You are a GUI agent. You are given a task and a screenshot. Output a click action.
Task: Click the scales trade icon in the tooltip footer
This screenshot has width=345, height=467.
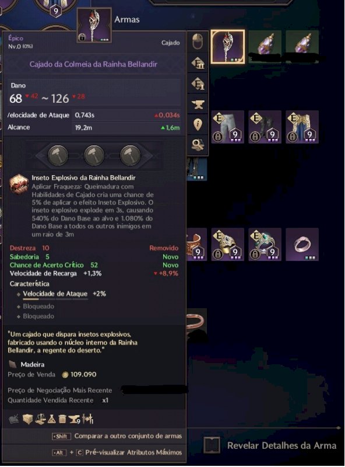(40, 419)
